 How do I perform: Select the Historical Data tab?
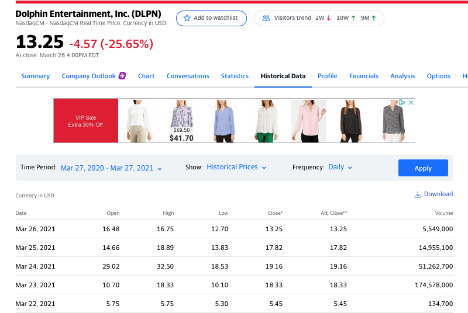point(283,76)
